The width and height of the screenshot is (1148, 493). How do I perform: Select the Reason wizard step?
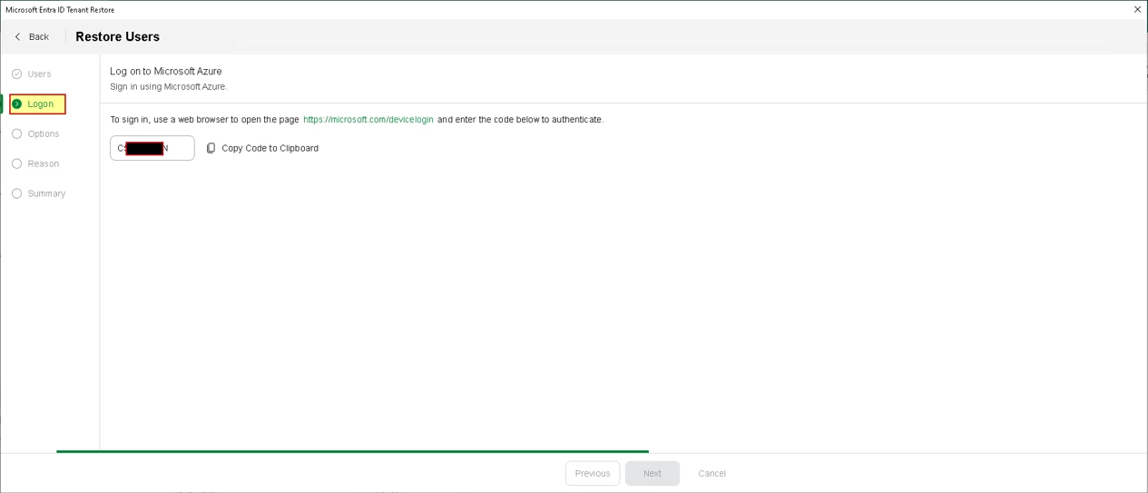click(35, 164)
